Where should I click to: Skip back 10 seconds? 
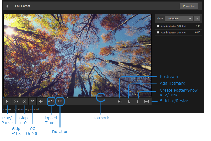pos(16,102)
